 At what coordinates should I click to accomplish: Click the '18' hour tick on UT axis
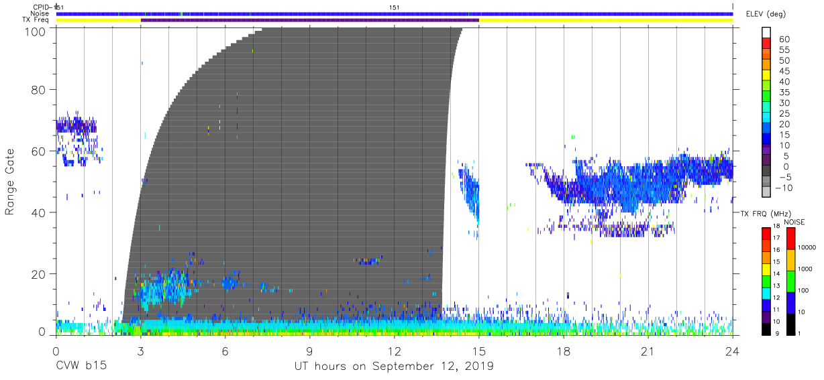(564, 351)
